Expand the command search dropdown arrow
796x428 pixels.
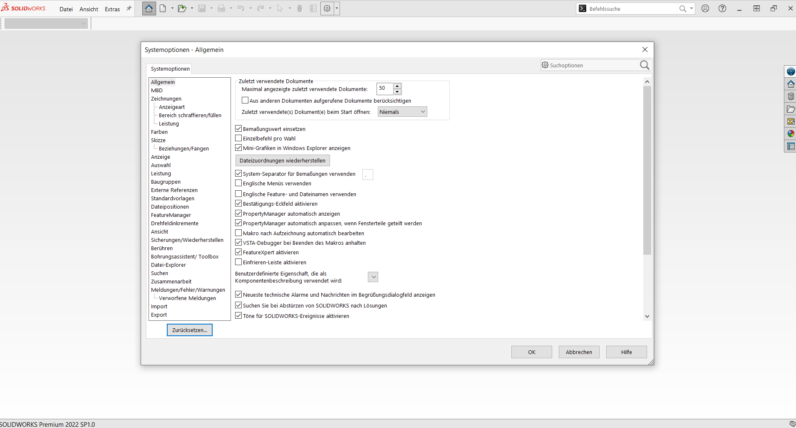[x=692, y=9]
